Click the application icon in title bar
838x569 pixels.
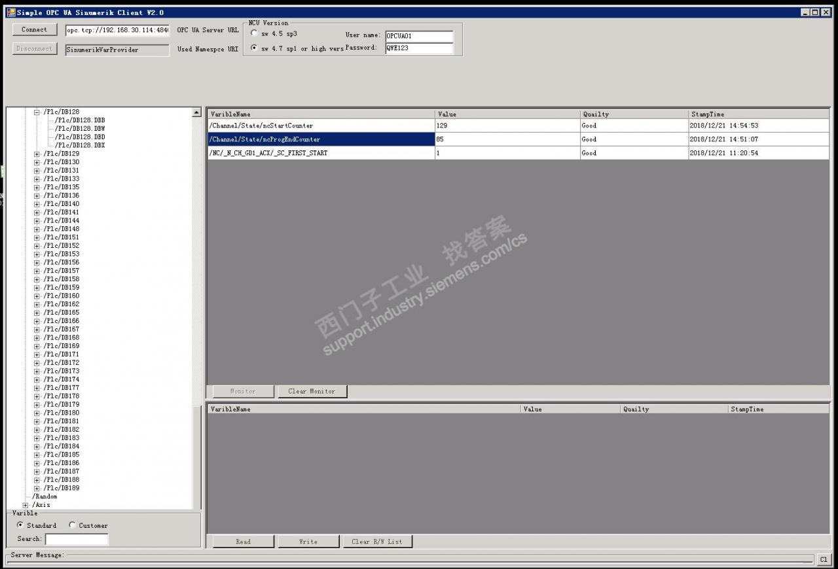[x=10, y=12]
